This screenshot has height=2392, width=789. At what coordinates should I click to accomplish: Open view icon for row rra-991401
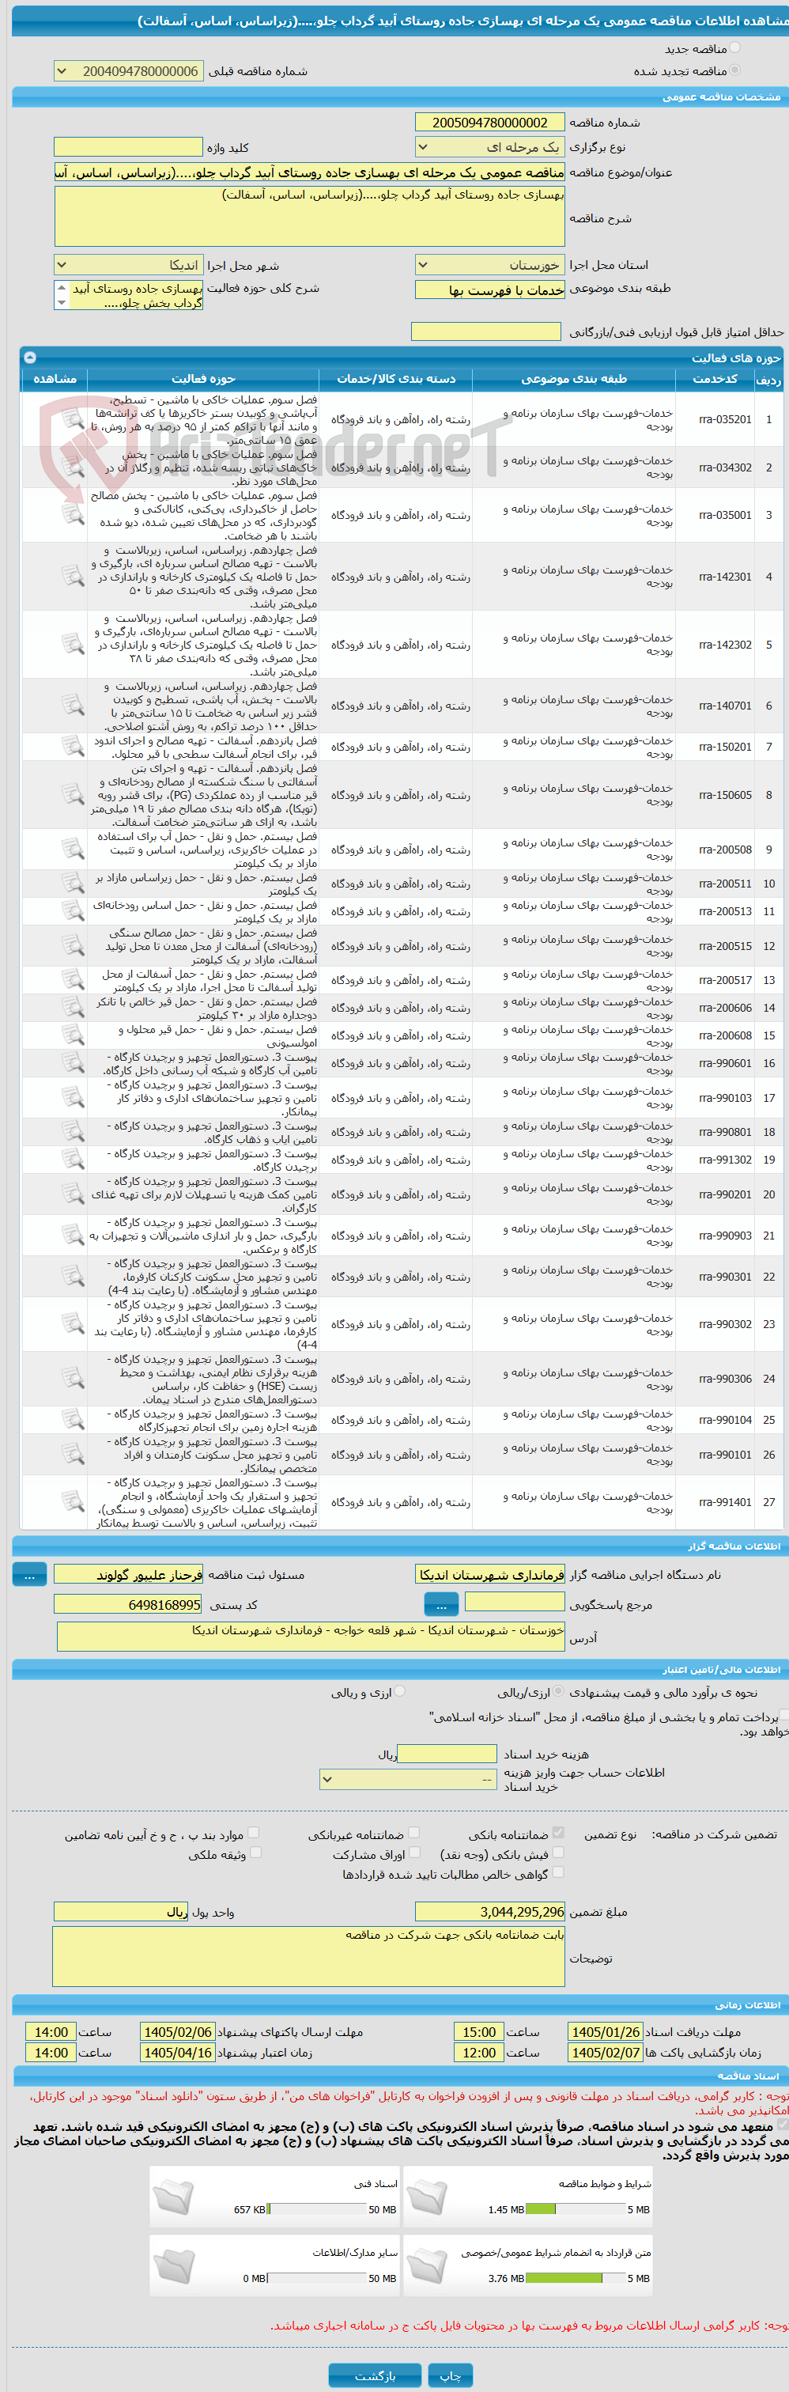pos(73,1501)
